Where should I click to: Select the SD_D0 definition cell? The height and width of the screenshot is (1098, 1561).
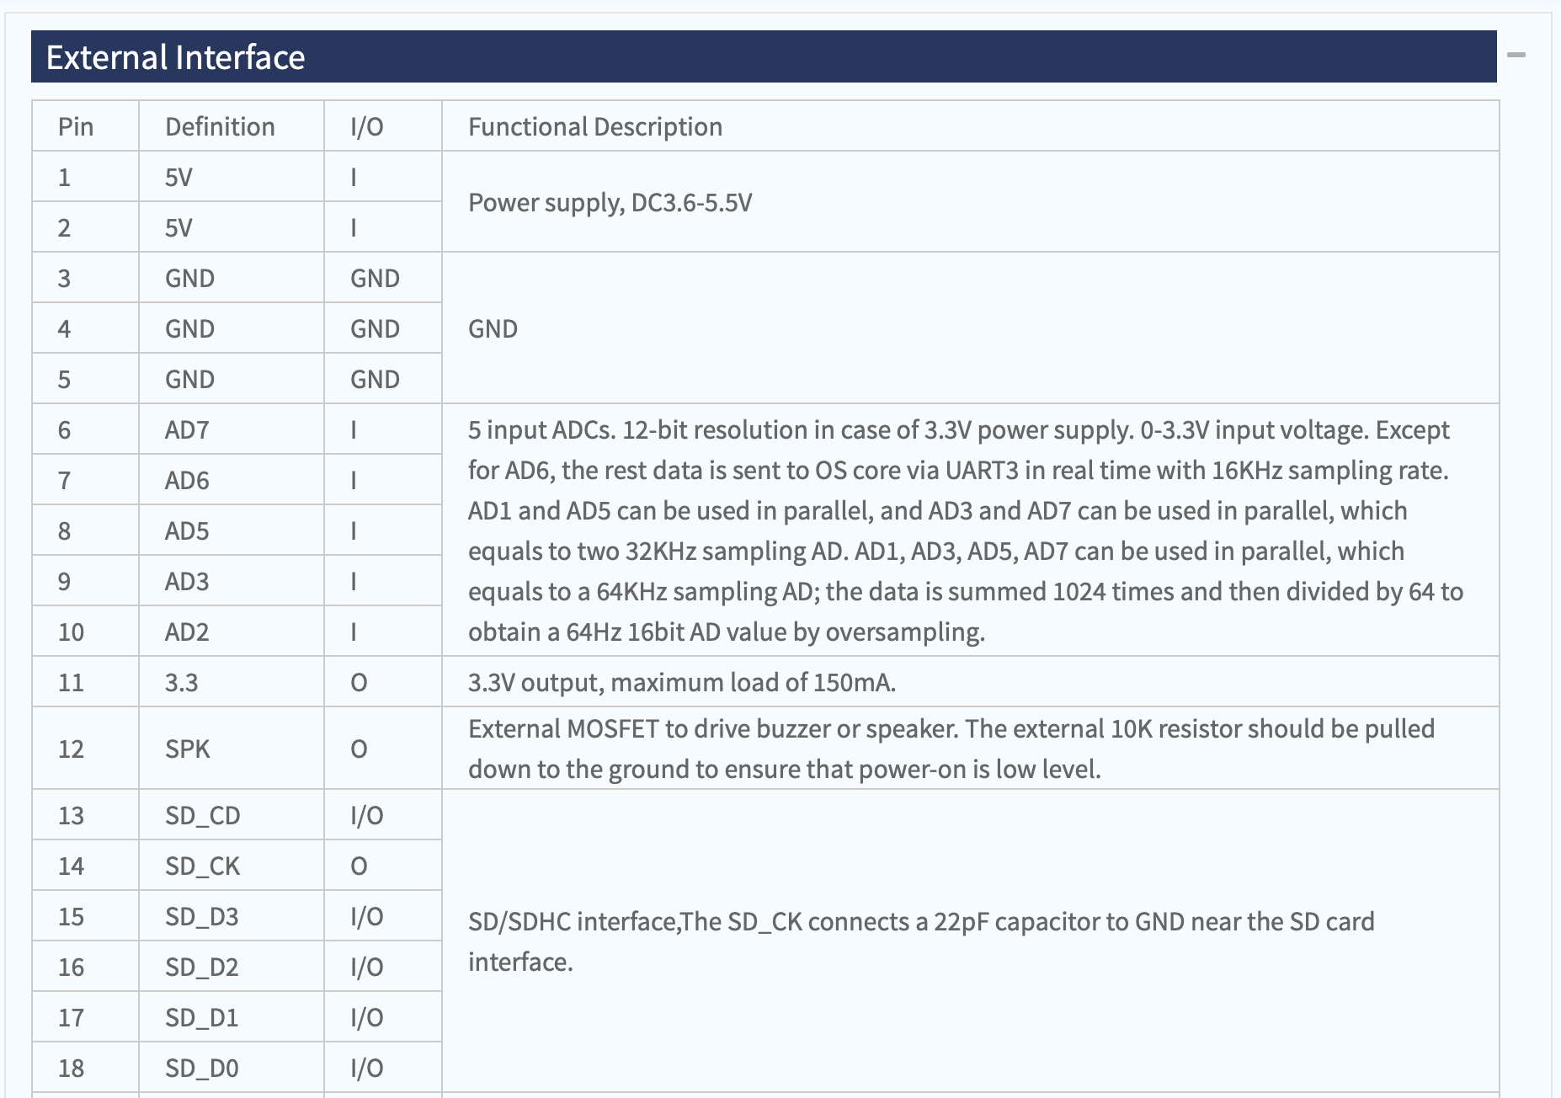point(232,1068)
